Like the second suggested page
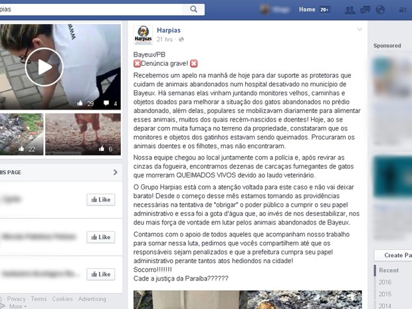Screen dimensions: 412x309 tap(100, 237)
